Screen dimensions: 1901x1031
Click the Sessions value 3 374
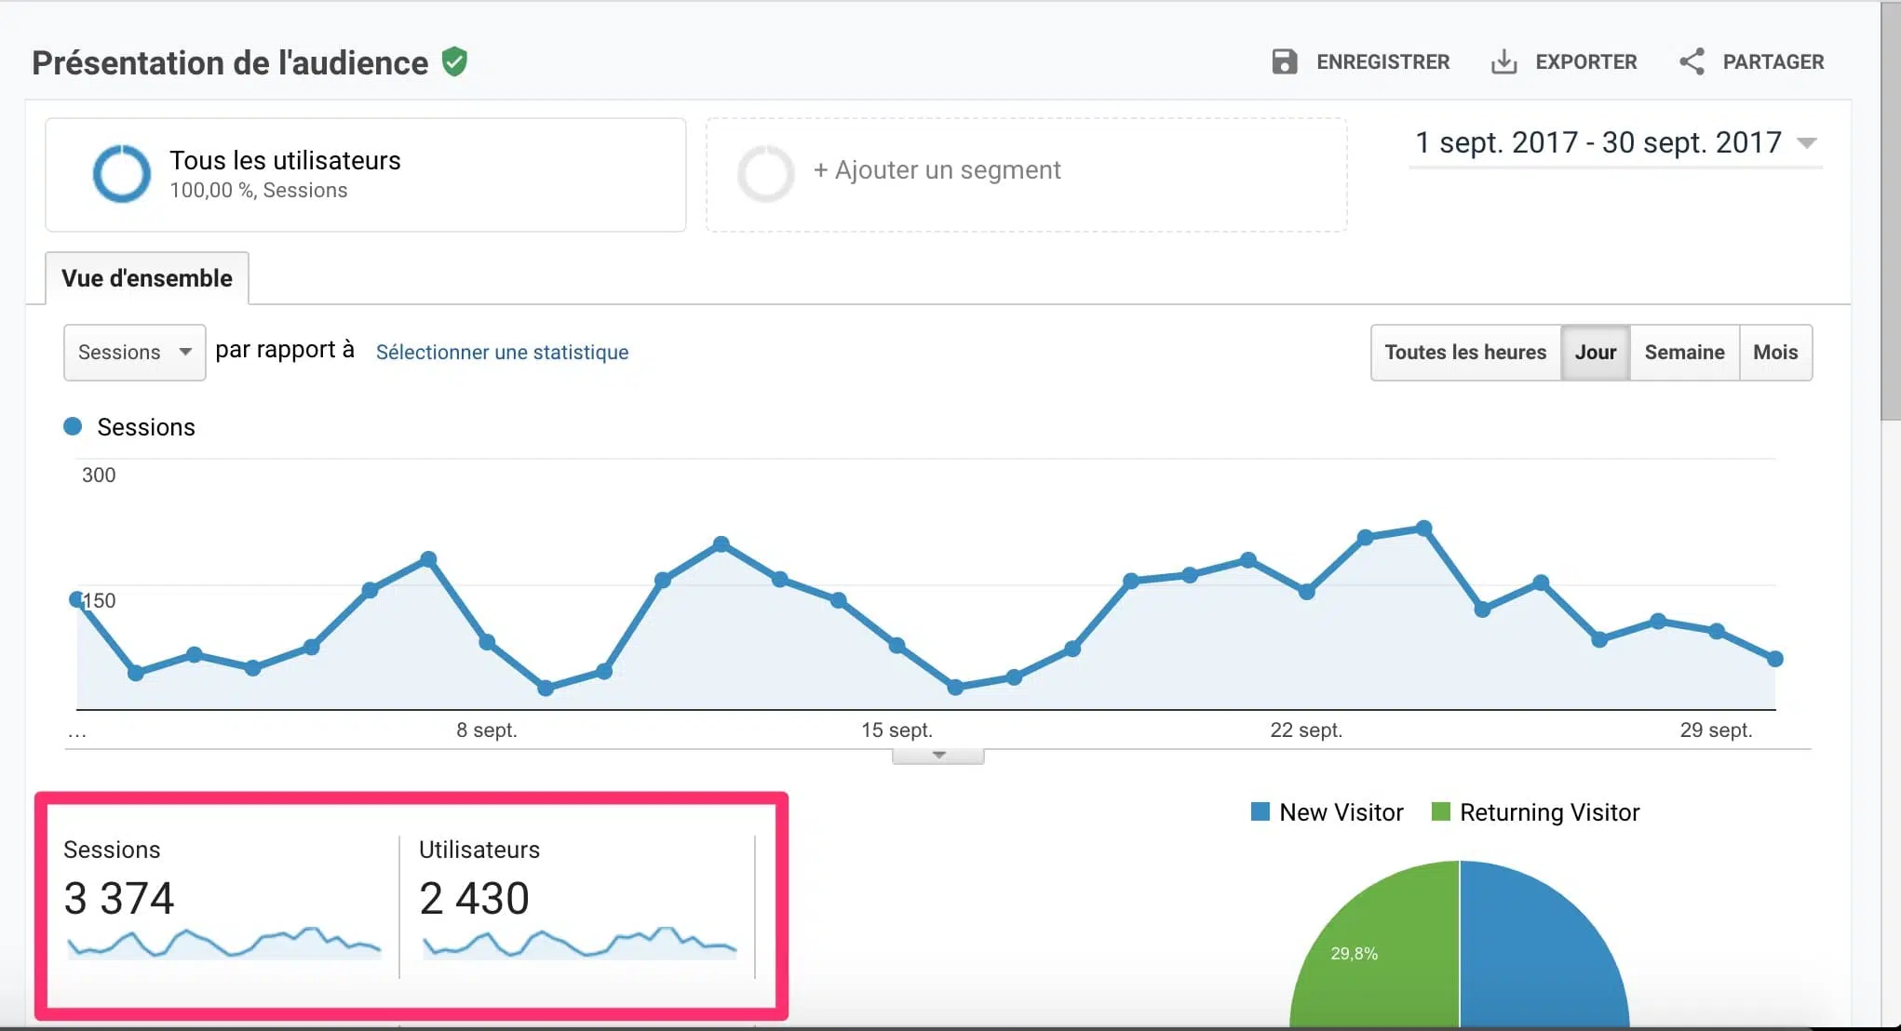point(119,898)
